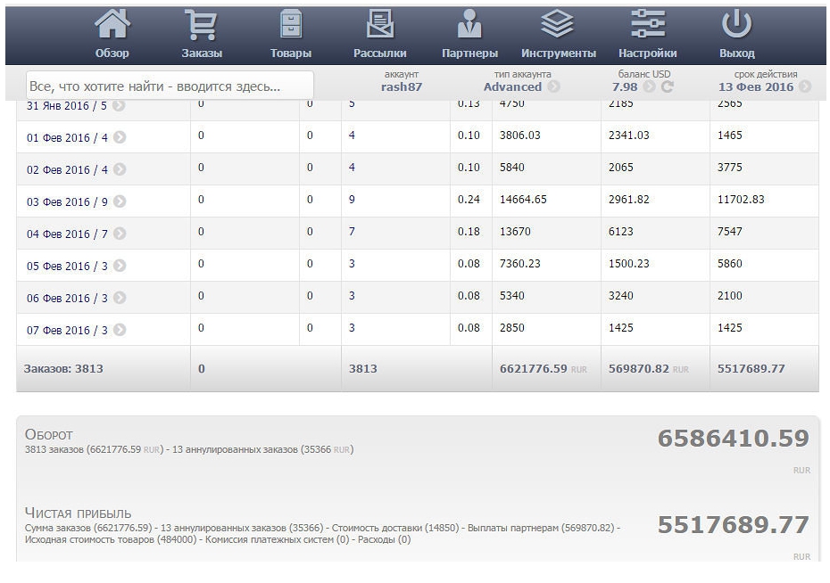Expand the arrow beside 13 Фев 2016 expiry
Viewport: 830px width, 583px height.
(x=805, y=87)
